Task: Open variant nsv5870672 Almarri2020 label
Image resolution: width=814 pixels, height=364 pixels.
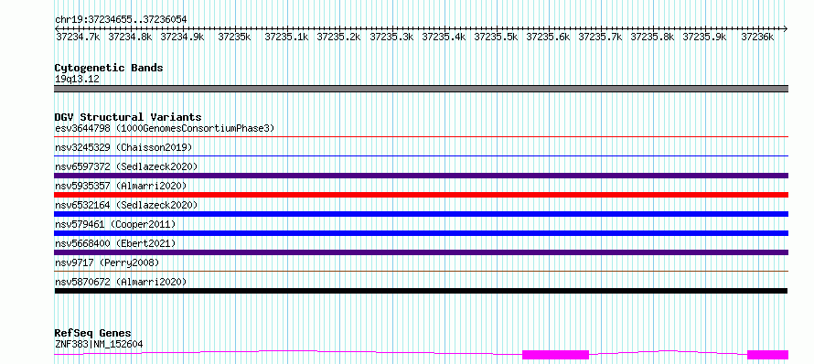Action: (121, 282)
